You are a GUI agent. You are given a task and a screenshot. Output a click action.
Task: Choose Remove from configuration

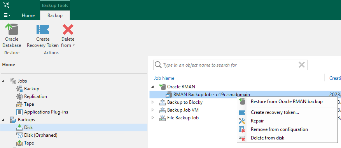[x=287, y=129]
